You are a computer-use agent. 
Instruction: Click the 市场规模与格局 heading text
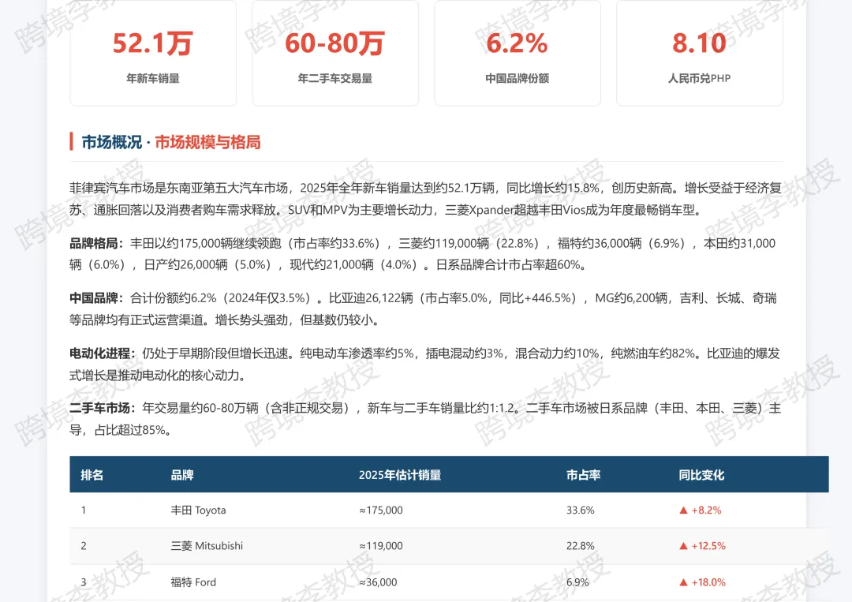point(207,142)
